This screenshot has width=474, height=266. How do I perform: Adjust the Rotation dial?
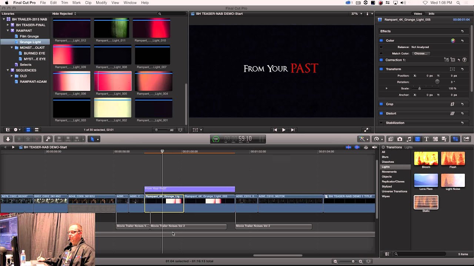(x=437, y=82)
